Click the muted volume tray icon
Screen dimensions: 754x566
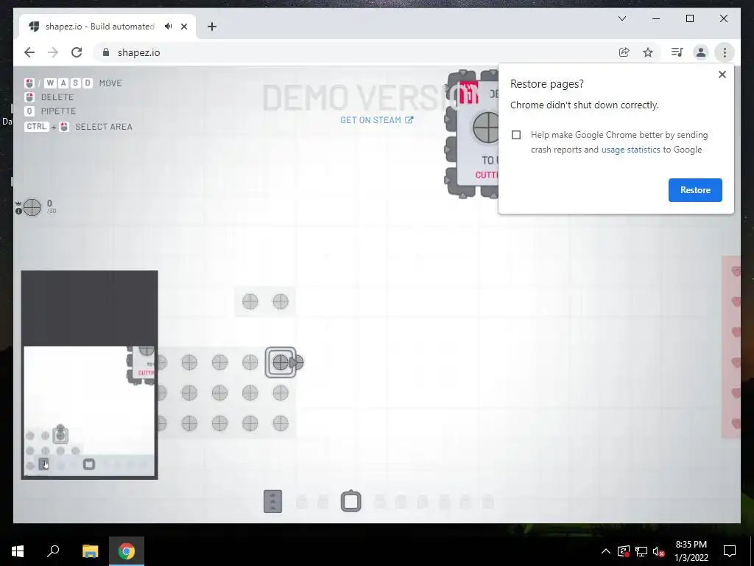point(659,551)
